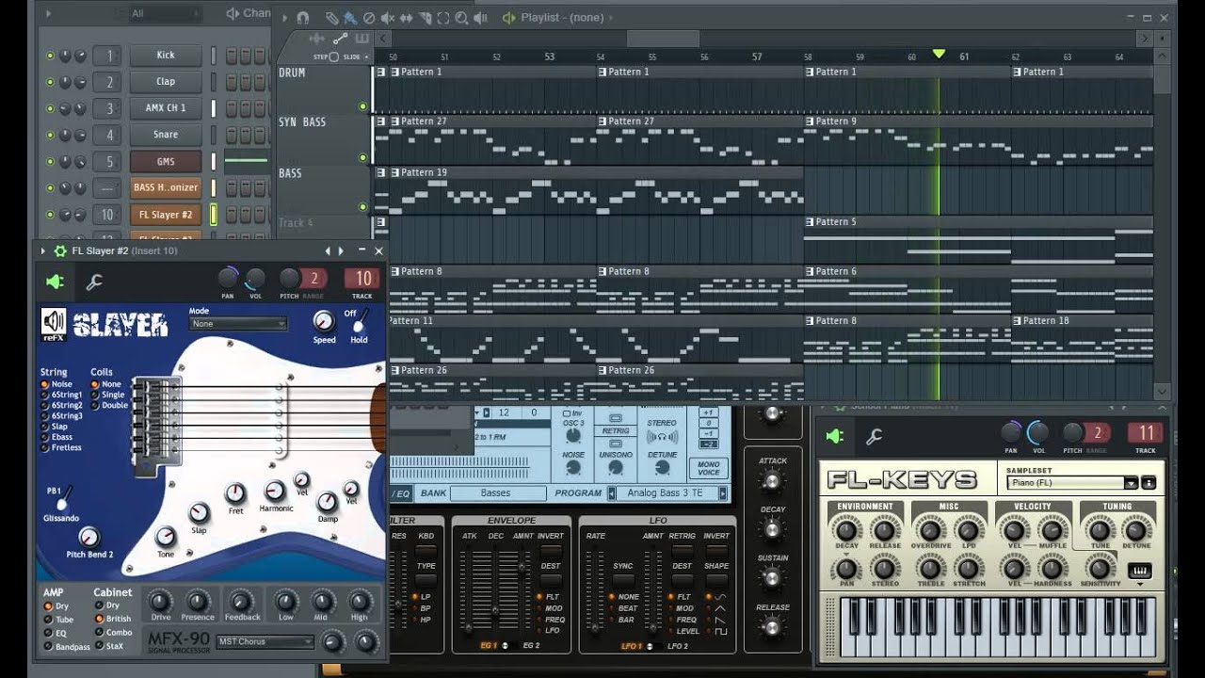
Task: Select BEAT LFO sync option
Action: 611,608
